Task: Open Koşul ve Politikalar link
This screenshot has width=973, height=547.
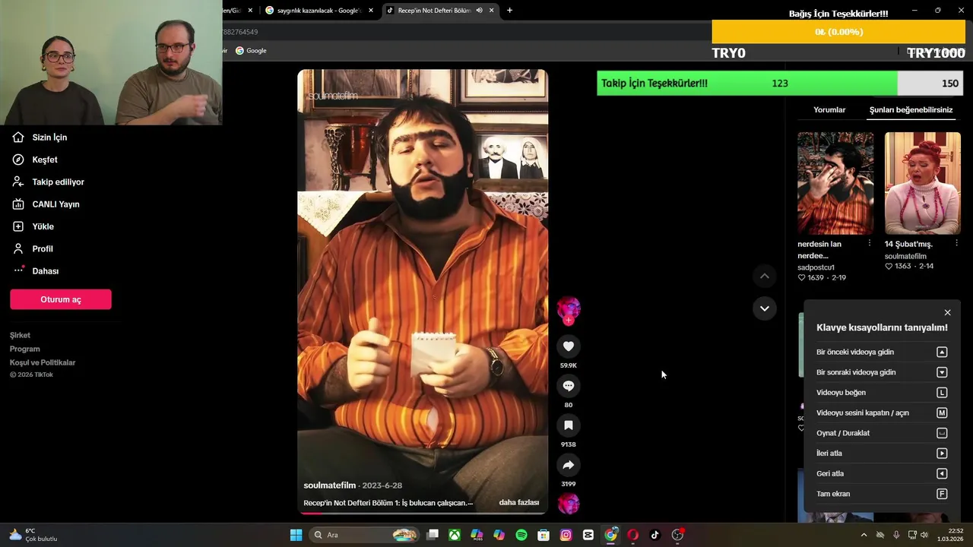Action: pyautogui.click(x=43, y=362)
